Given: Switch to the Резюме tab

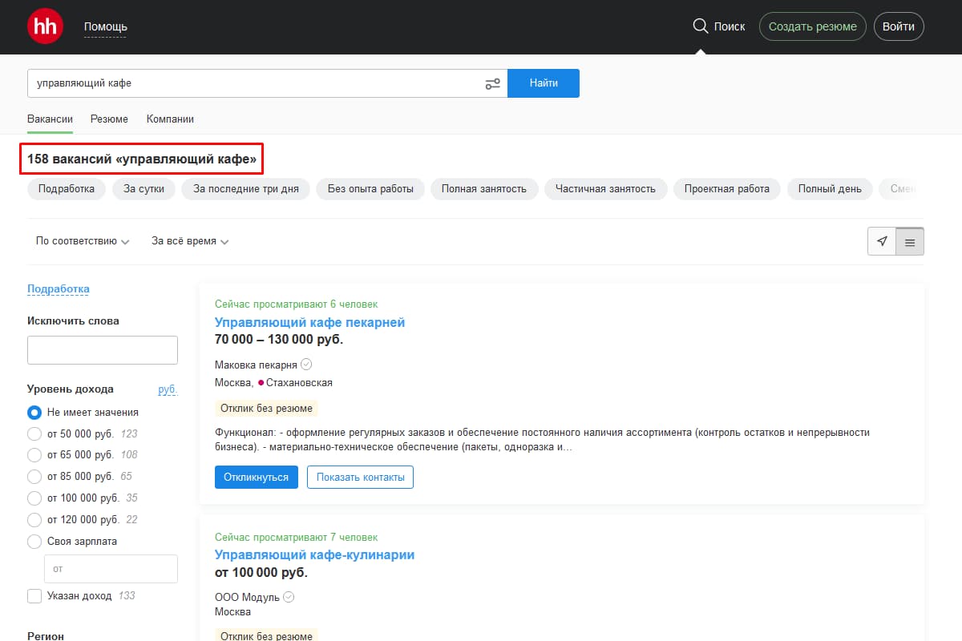Looking at the screenshot, I should (x=109, y=118).
